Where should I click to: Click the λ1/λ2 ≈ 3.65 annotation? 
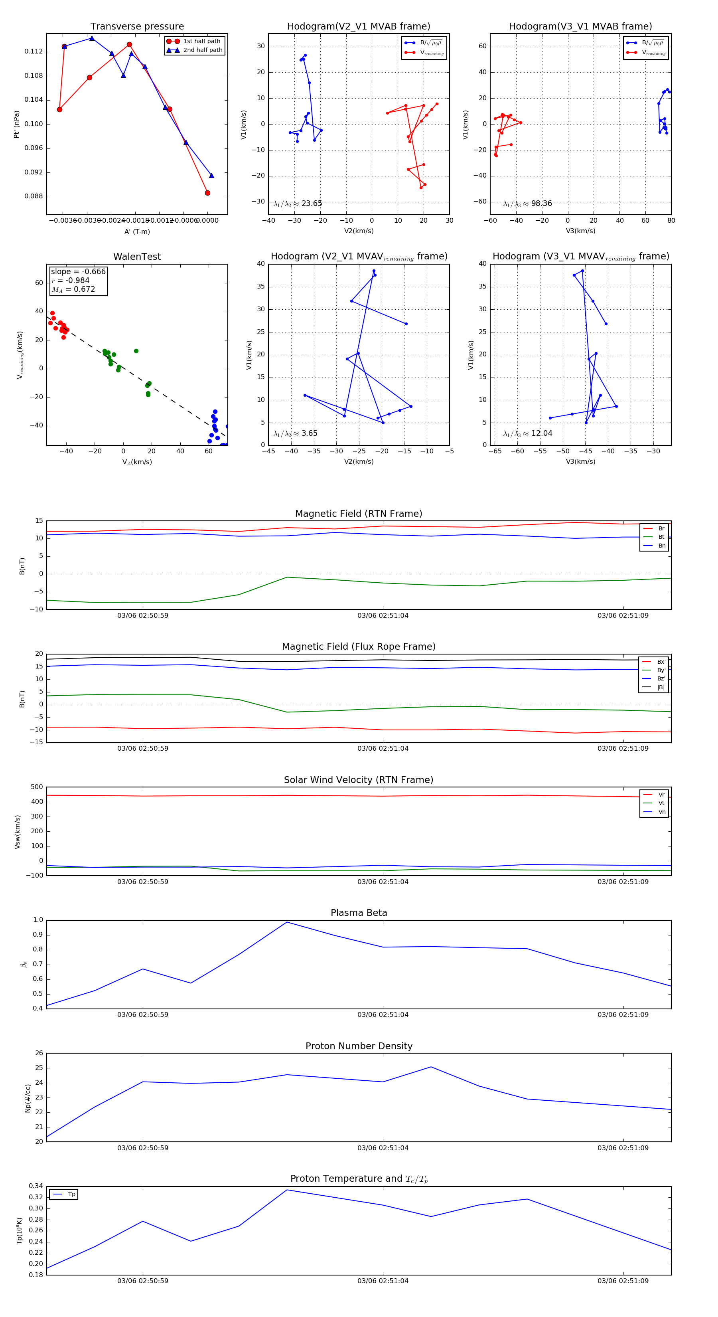[295, 433]
